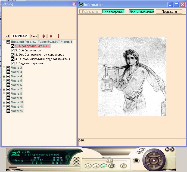Click the collapse arrows icon in Catalog toolbar
The width and height of the screenshot is (187, 172).
coord(59,36)
